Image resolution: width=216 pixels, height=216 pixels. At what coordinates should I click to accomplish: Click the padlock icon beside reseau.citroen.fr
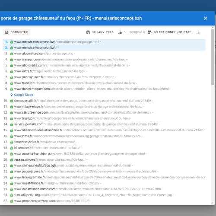(x=12, y=160)
